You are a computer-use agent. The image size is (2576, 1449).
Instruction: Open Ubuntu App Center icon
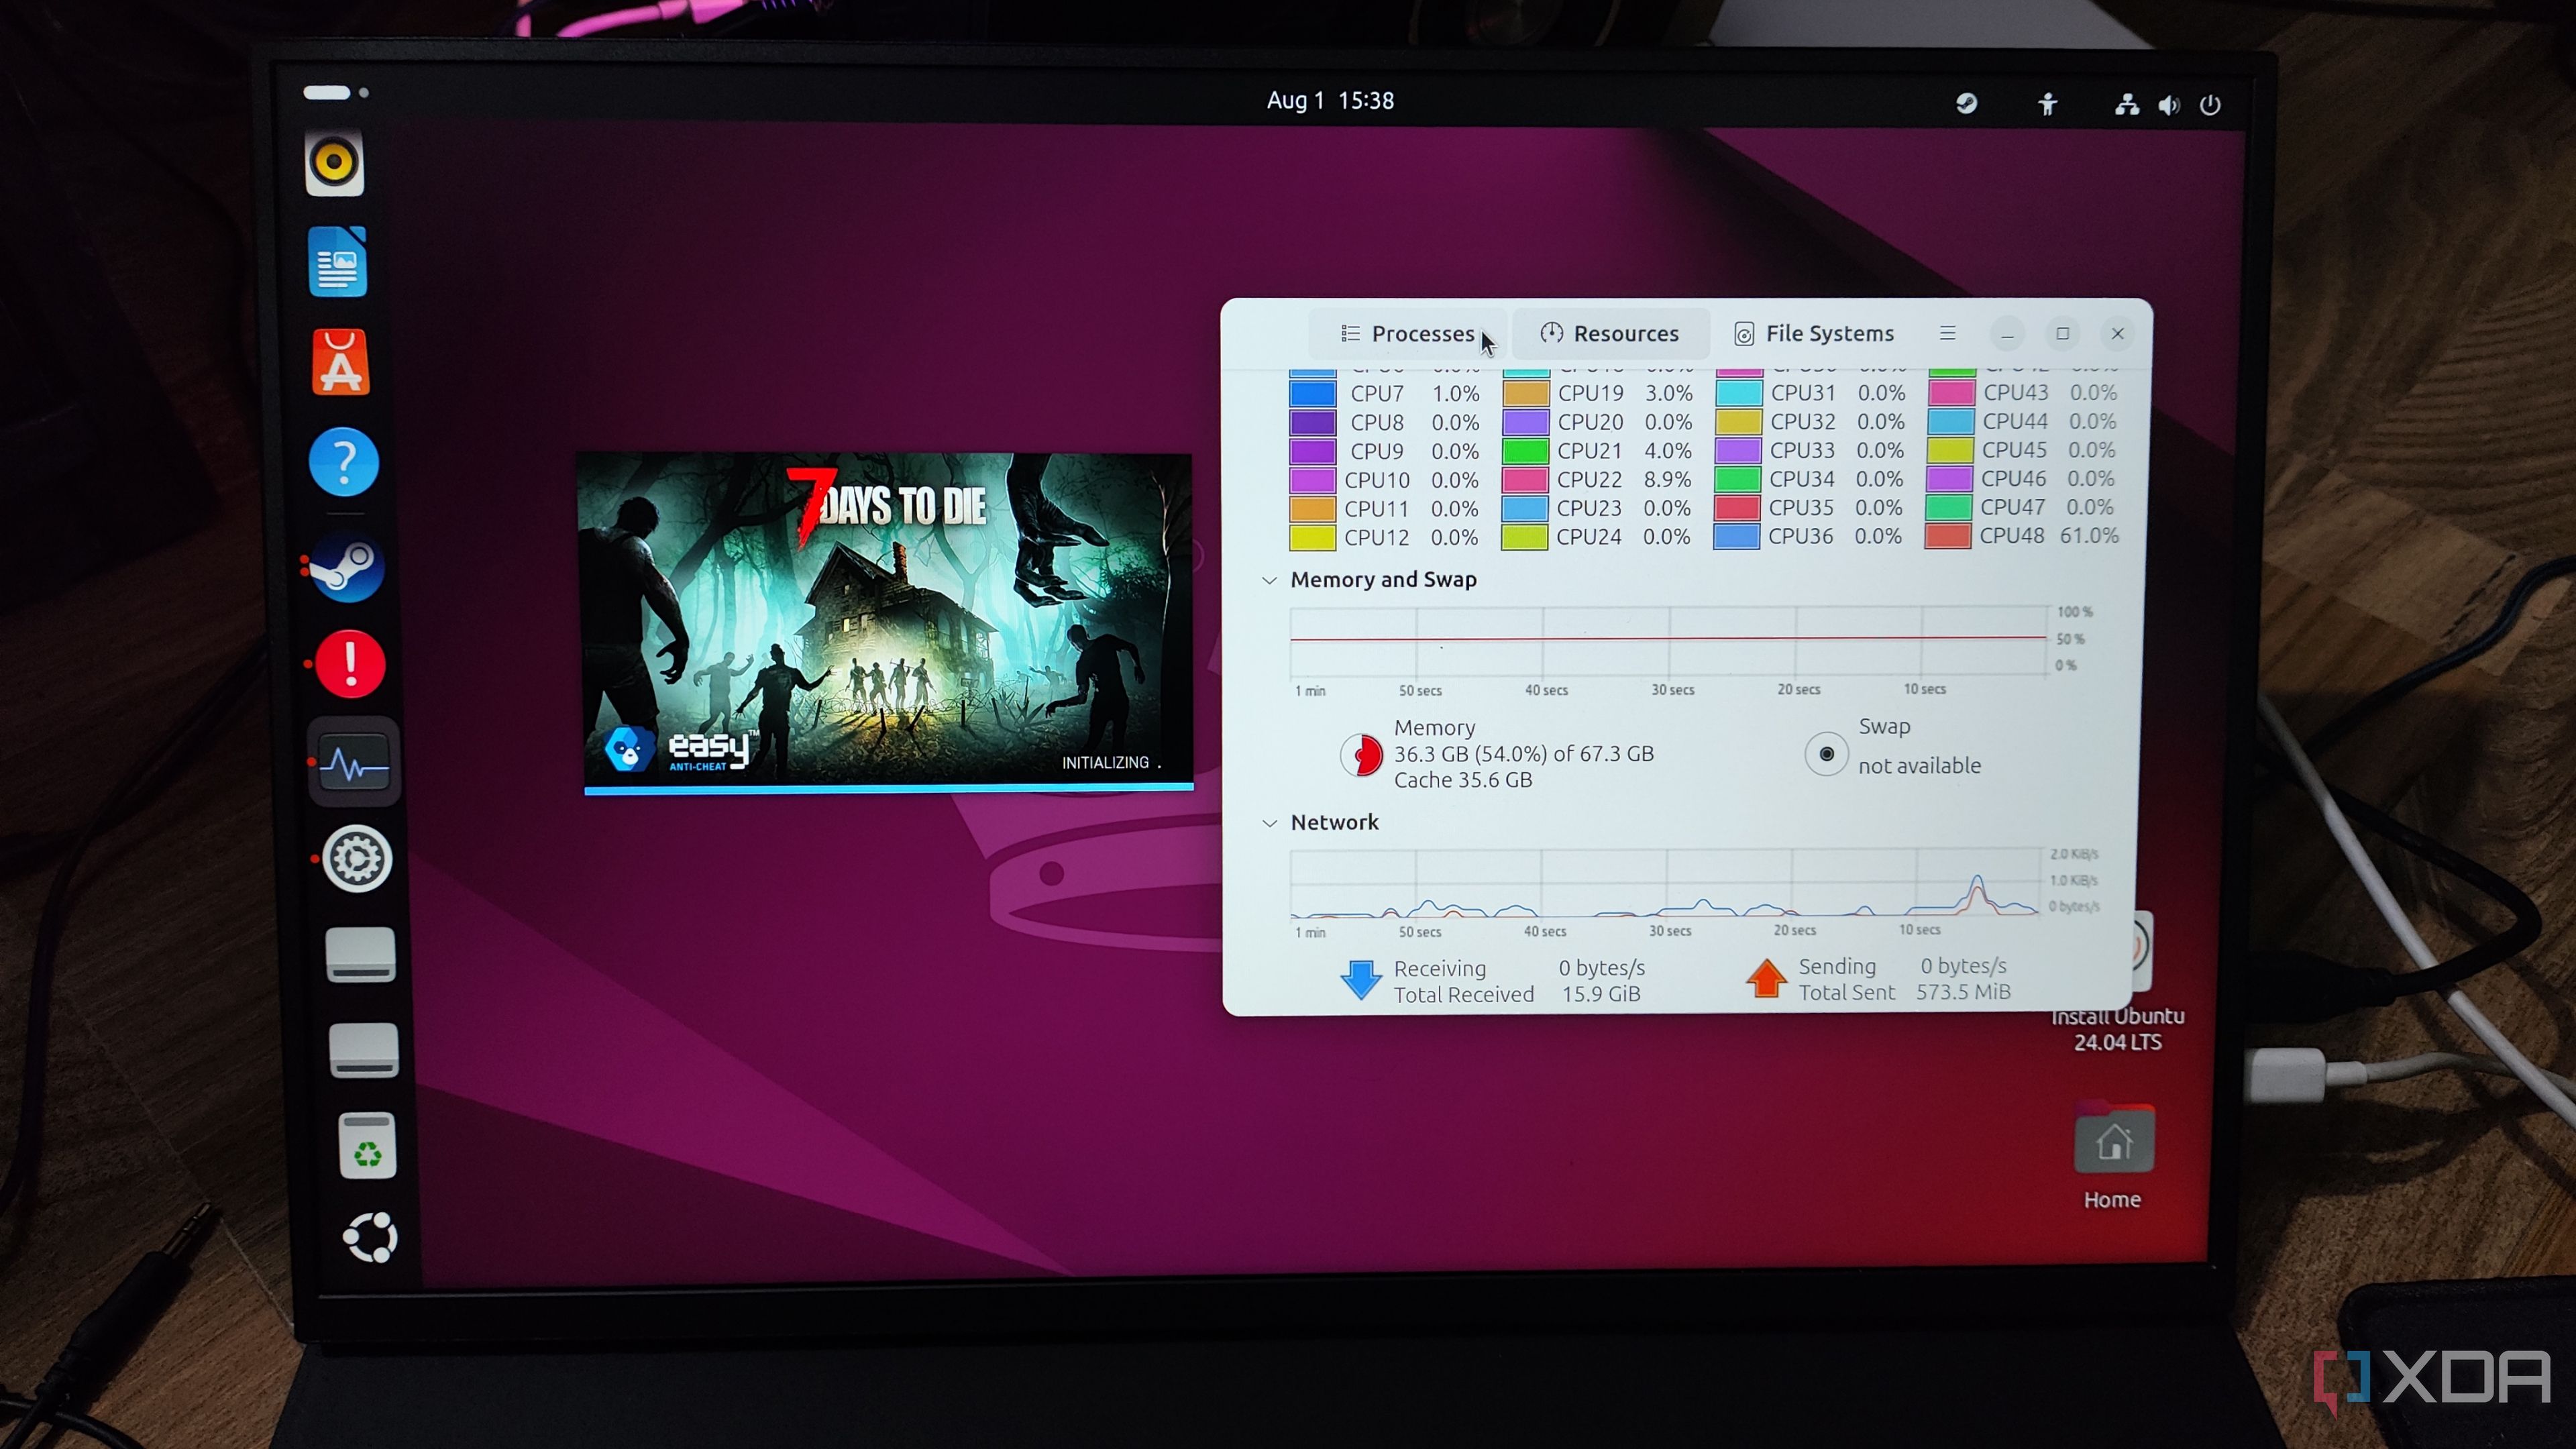[x=341, y=362]
